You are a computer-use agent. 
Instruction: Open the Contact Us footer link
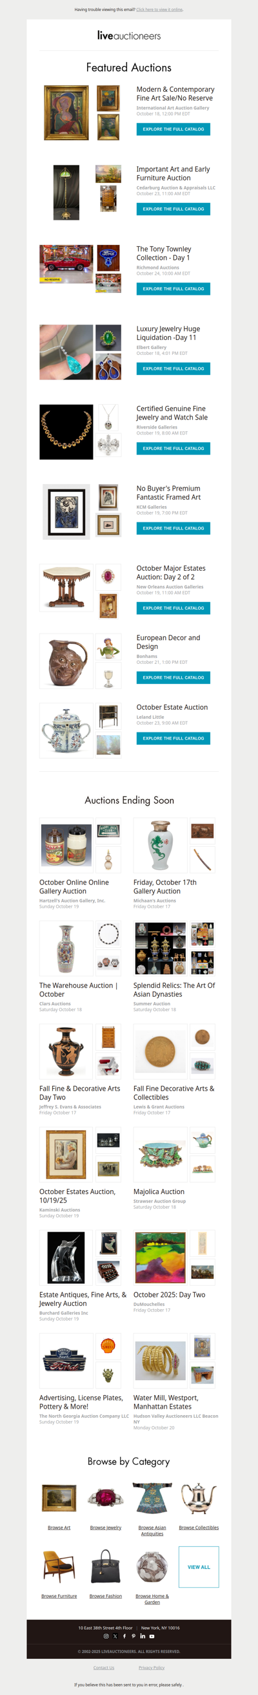click(x=104, y=1667)
